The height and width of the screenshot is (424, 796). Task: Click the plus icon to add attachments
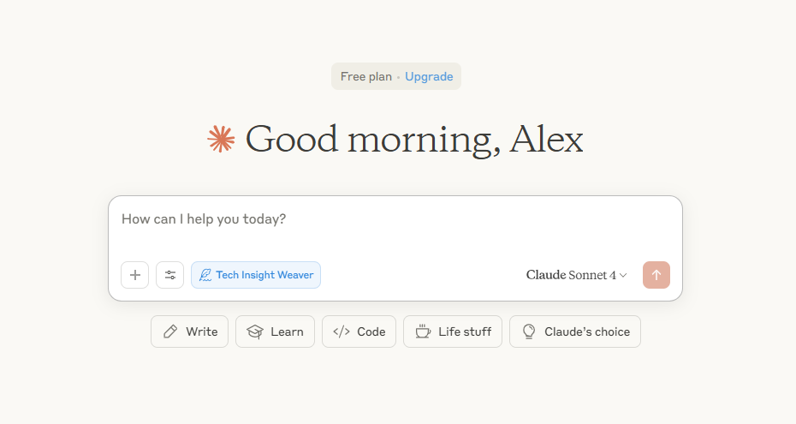tap(135, 275)
